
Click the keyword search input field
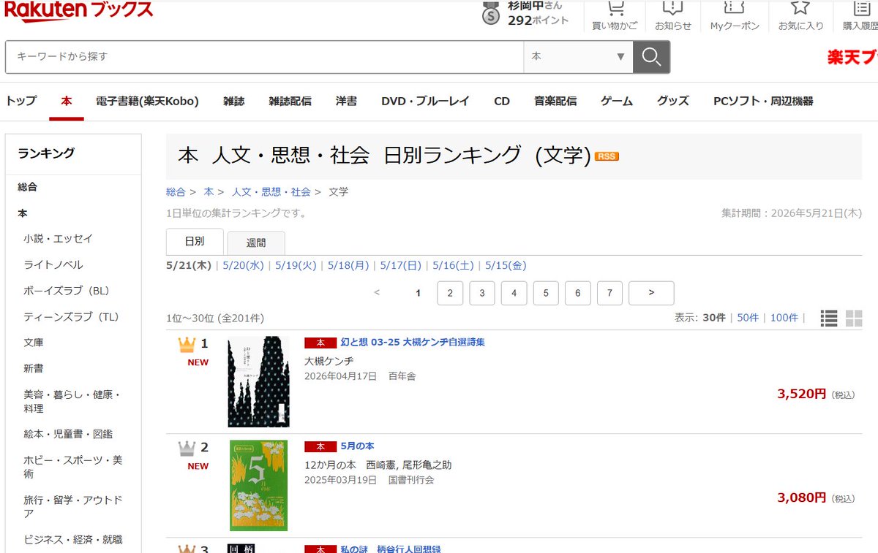(265, 57)
